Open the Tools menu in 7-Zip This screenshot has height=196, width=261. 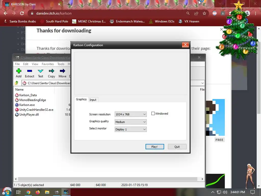61,64
